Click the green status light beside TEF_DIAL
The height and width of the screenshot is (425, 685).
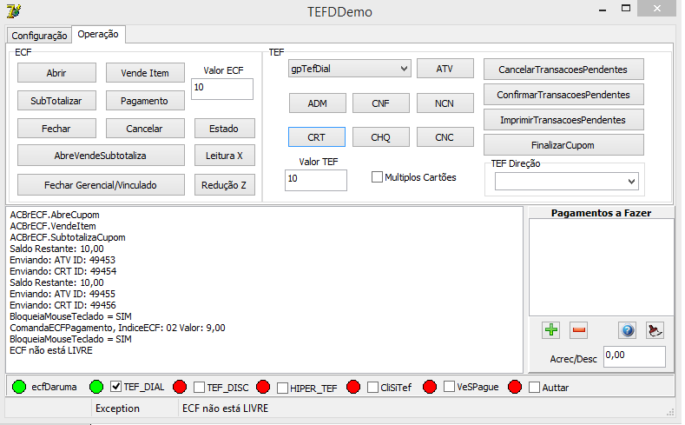point(96,387)
